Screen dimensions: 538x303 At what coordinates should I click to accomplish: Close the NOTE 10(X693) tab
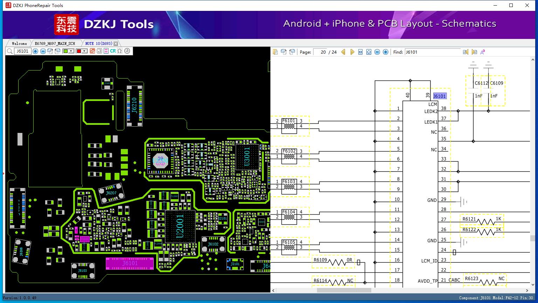point(116,43)
